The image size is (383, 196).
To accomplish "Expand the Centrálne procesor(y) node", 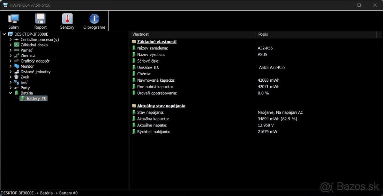I will (11, 40).
